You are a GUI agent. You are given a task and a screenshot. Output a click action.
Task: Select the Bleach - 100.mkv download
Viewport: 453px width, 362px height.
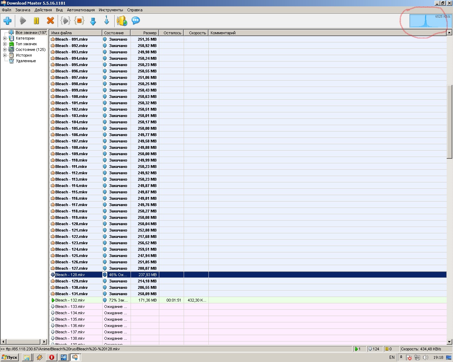tap(248, 97)
